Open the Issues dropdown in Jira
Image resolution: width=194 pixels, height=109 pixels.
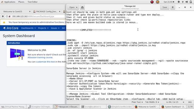pyautogui.click(x=55, y=28)
